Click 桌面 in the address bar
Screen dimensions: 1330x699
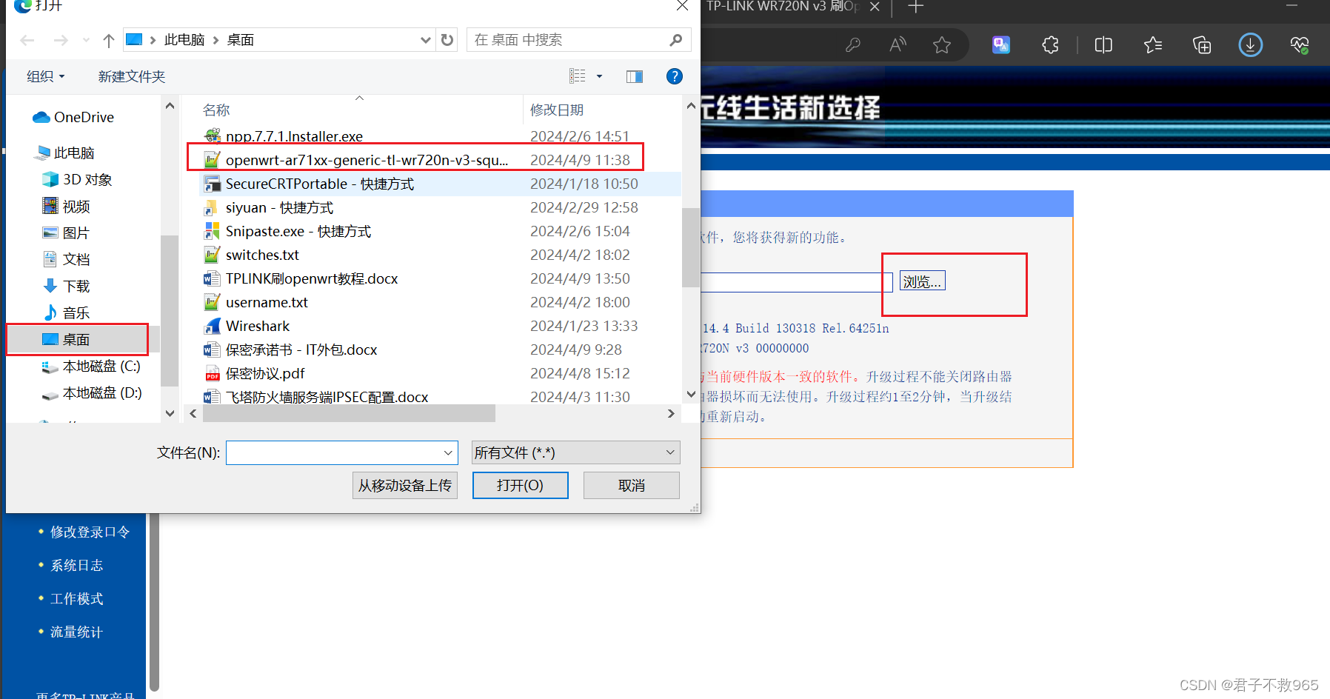[240, 40]
